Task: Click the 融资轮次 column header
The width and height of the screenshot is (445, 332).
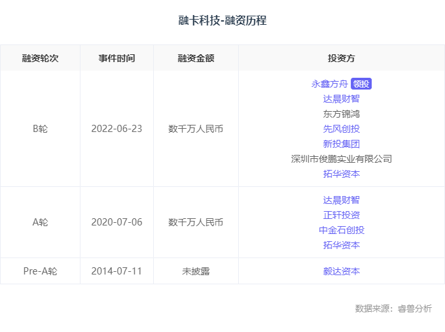Action: [41, 58]
